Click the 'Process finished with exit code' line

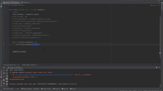43,84
